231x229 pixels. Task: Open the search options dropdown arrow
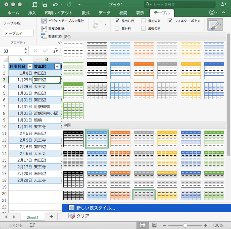tap(151, 4)
